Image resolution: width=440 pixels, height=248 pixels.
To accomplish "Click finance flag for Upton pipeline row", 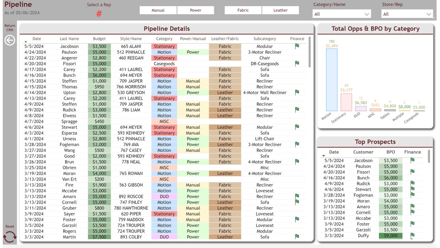I will pyautogui.click(x=297, y=92).
